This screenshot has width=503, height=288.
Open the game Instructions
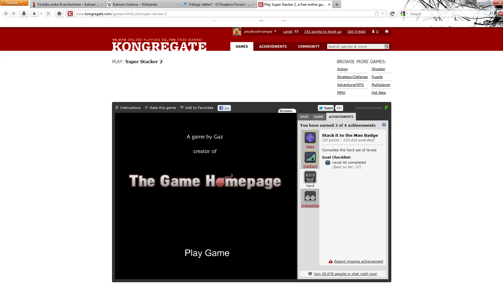coord(128,108)
